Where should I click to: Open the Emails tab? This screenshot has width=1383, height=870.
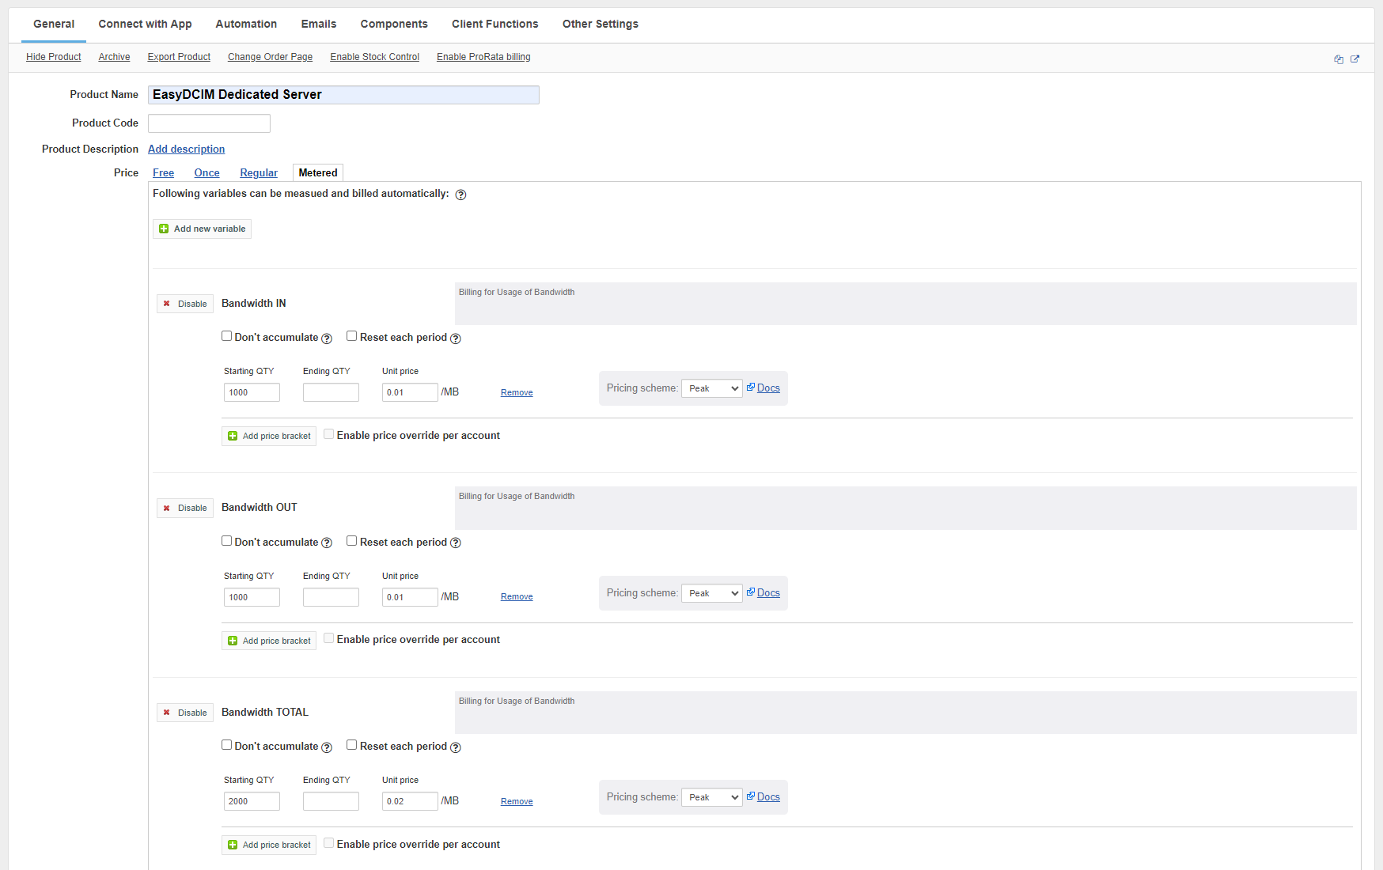[319, 25]
